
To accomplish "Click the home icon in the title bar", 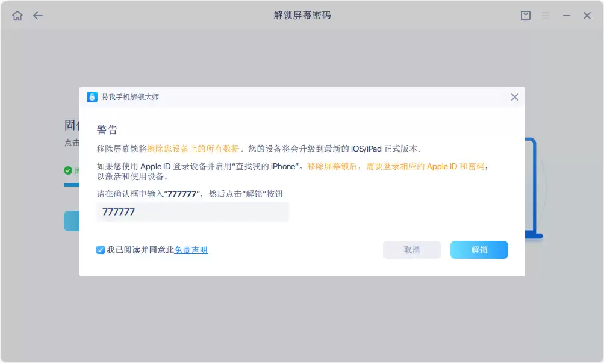I will coord(17,15).
